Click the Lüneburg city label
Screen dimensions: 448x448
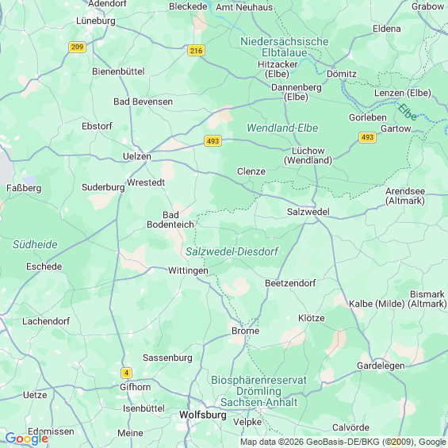point(96,21)
